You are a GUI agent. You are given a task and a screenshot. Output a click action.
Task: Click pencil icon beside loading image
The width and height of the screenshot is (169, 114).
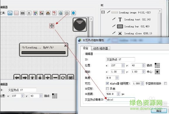click(109, 12)
